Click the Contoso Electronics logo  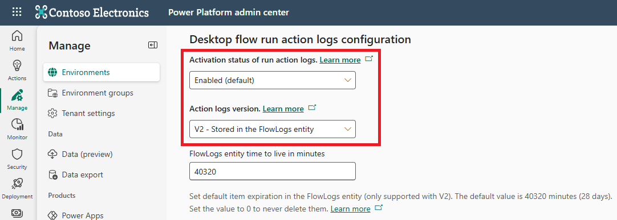(x=92, y=12)
